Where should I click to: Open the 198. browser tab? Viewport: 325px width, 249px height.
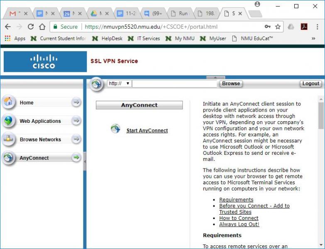click(207, 14)
